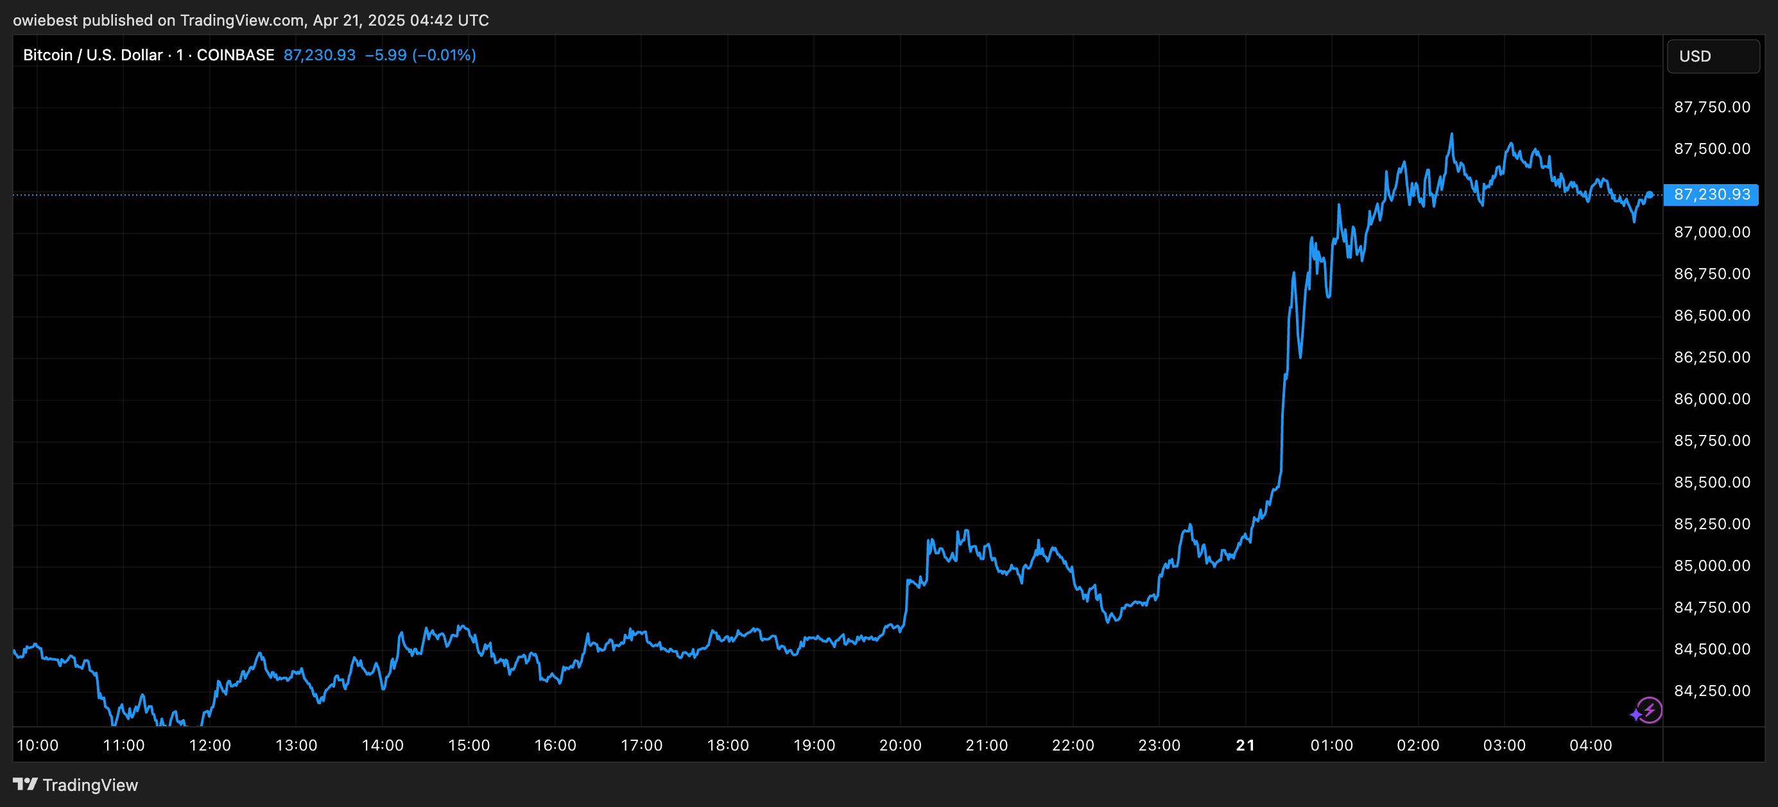Click the TradingView logo icon
This screenshot has height=807, width=1778.
pos(26,785)
